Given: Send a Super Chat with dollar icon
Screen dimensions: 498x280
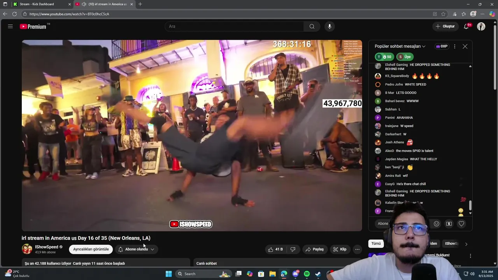Looking at the screenshot, I should point(449,224).
